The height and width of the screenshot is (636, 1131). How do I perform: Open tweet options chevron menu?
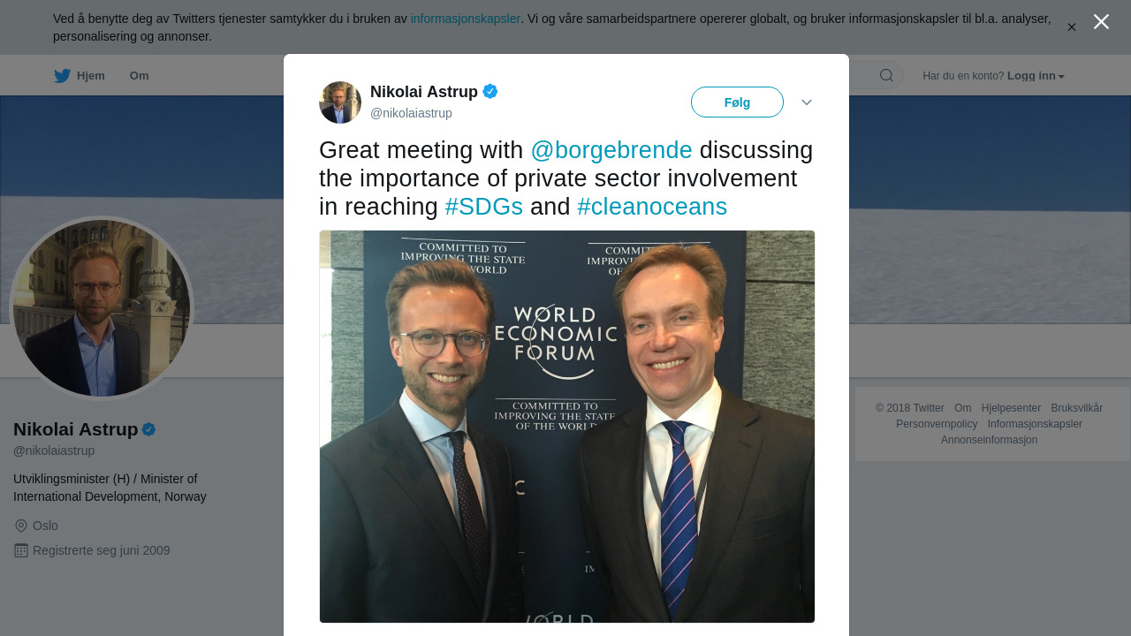(807, 102)
